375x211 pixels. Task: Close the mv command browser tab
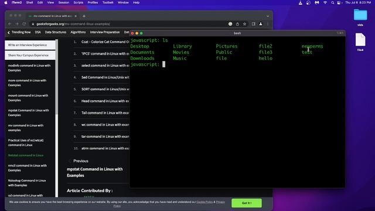coord(76,16)
